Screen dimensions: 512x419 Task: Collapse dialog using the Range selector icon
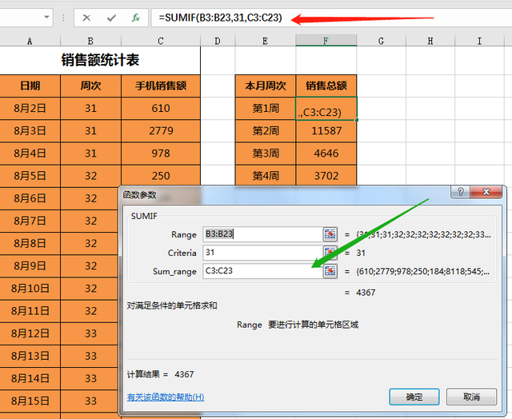330,234
